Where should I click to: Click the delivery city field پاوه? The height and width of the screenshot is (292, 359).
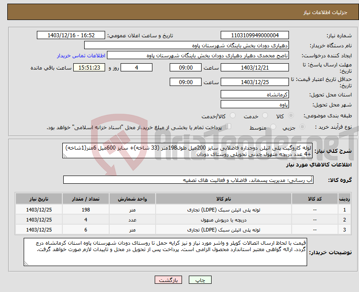[255, 104]
